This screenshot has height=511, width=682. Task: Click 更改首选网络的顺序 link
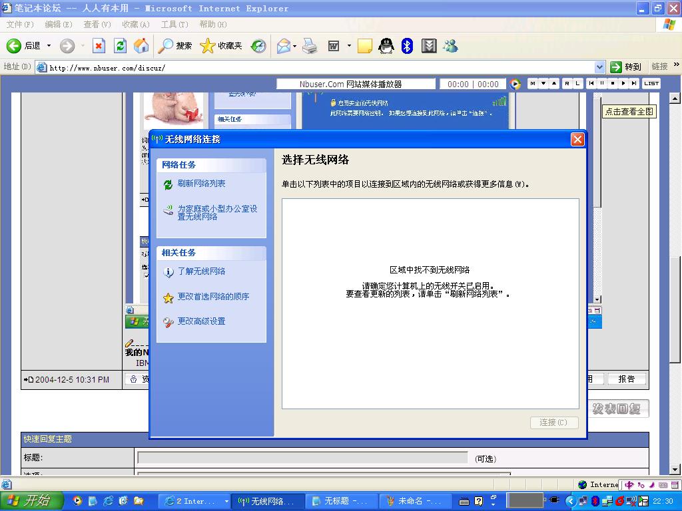[213, 297]
